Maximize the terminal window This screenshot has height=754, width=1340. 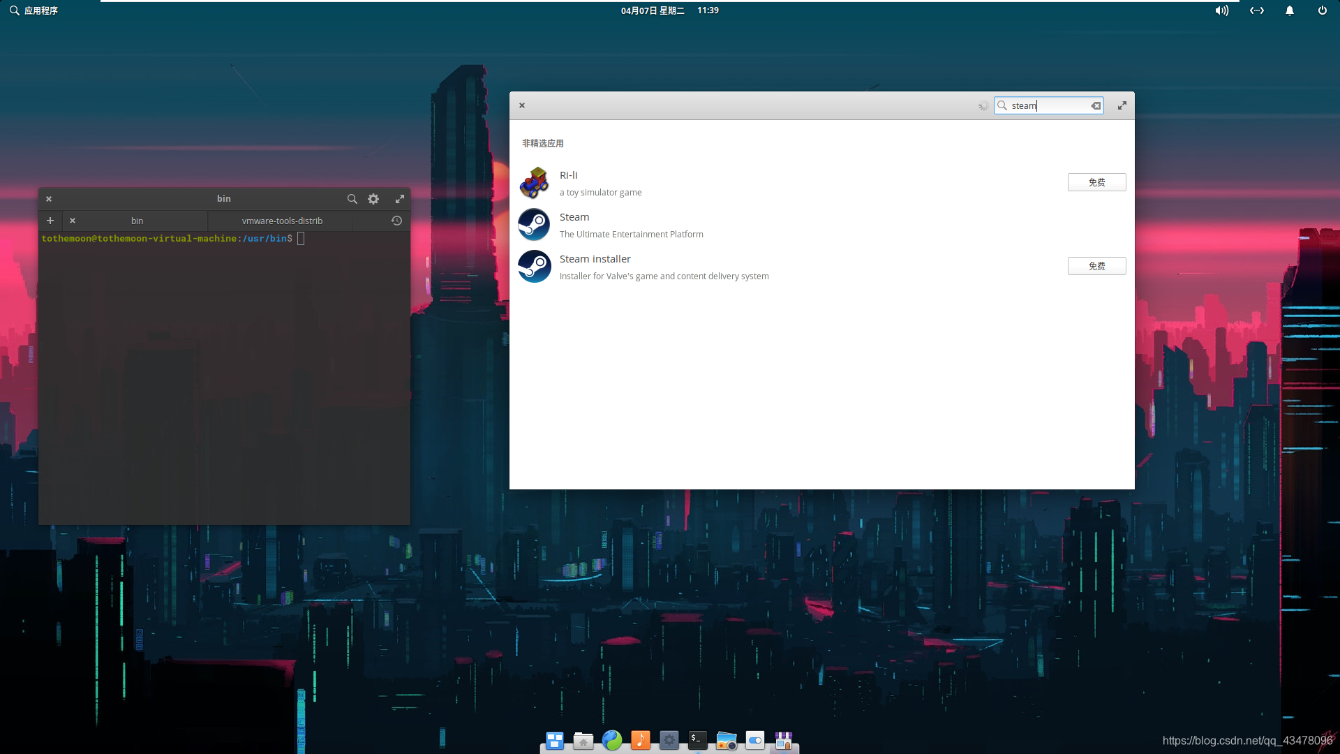click(400, 199)
